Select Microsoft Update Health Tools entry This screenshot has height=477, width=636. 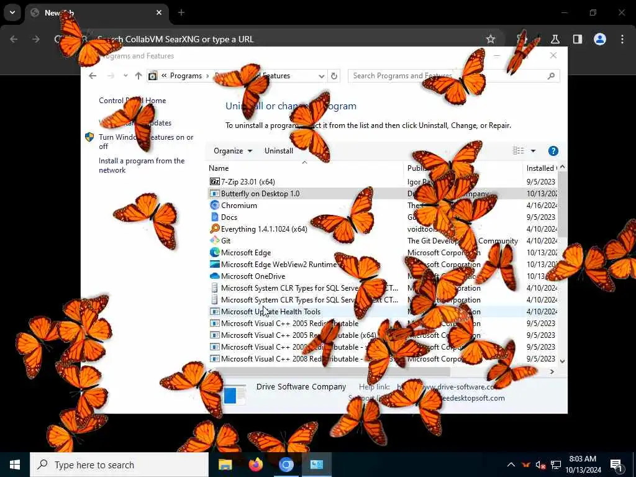tap(383, 312)
